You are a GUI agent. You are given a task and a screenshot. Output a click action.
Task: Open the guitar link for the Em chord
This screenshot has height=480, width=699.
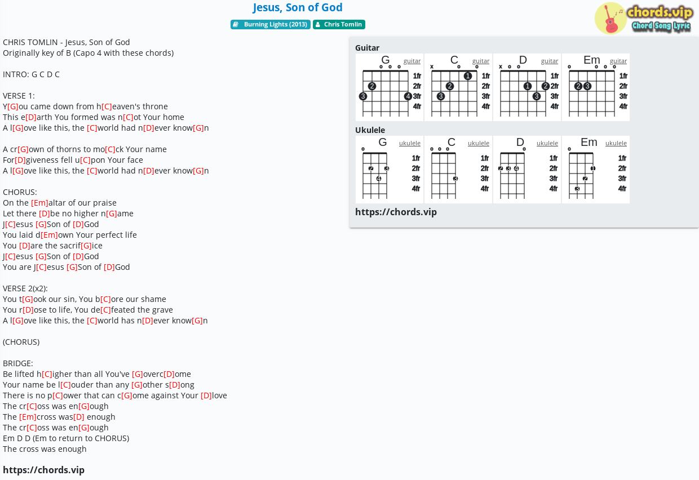(618, 61)
